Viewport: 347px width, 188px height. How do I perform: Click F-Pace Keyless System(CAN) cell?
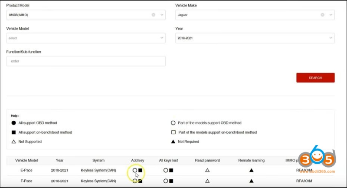click(98, 181)
